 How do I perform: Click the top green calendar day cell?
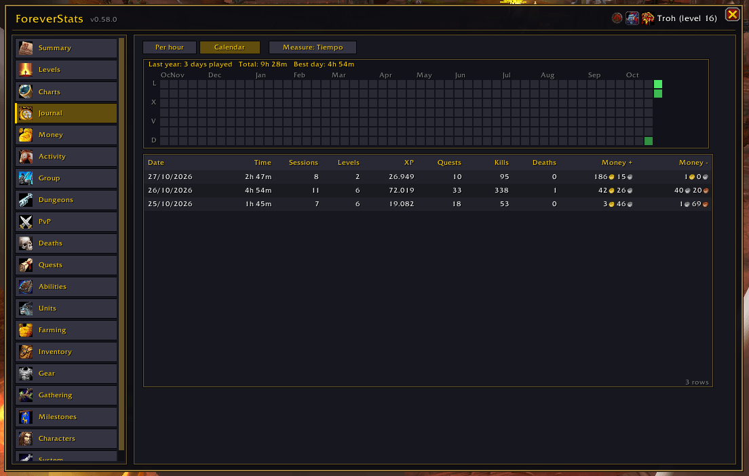pos(658,85)
